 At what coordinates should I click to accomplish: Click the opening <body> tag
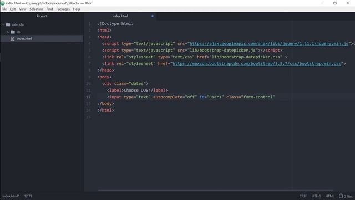pos(104,77)
